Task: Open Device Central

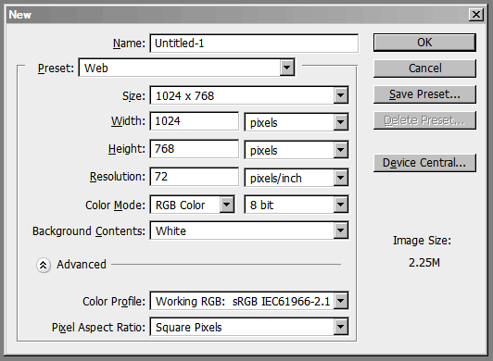Action: (424, 163)
